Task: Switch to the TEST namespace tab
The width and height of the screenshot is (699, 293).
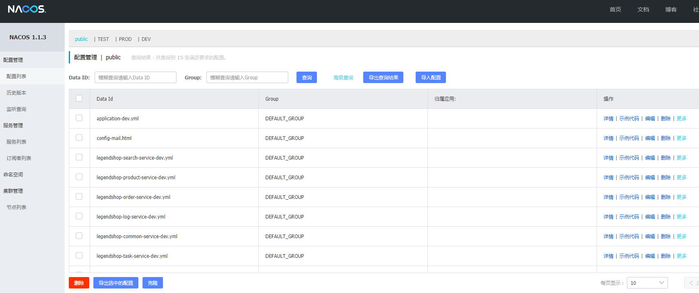Action: coord(103,39)
